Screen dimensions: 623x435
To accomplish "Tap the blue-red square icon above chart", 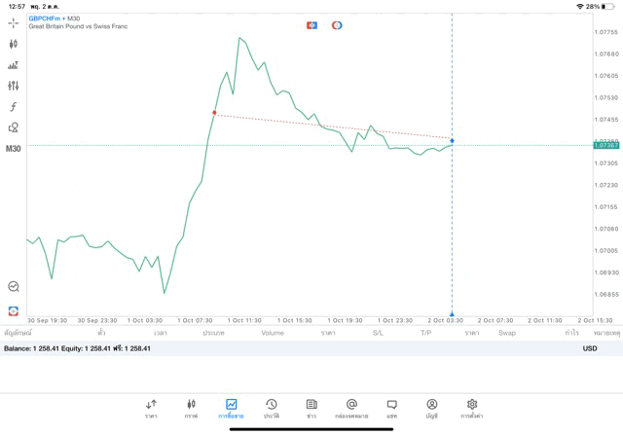I will click(311, 25).
